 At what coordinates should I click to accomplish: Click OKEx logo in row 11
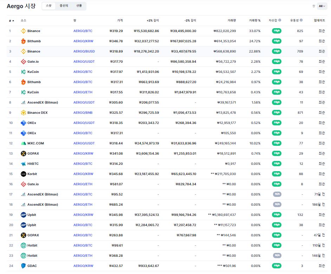24,133
